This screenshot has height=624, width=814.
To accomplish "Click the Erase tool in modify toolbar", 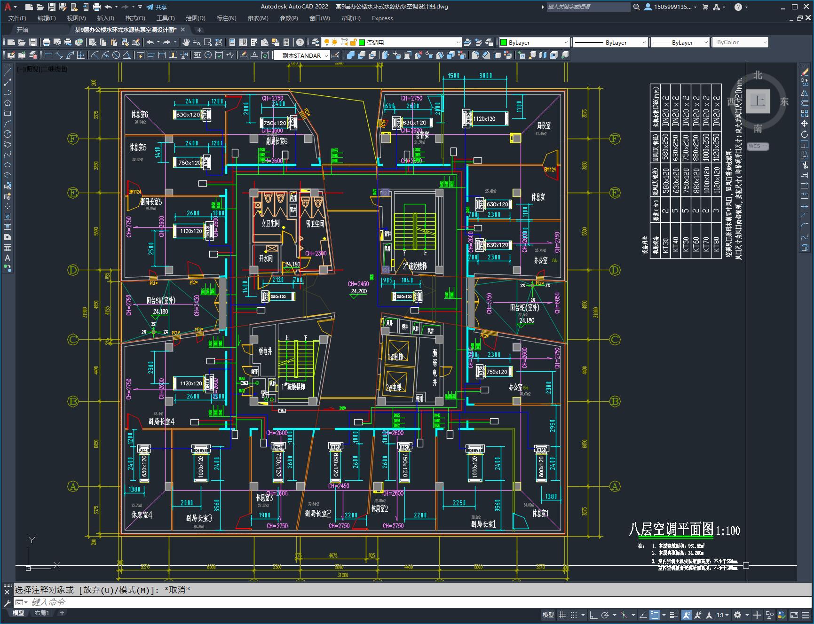I will point(805,72).
